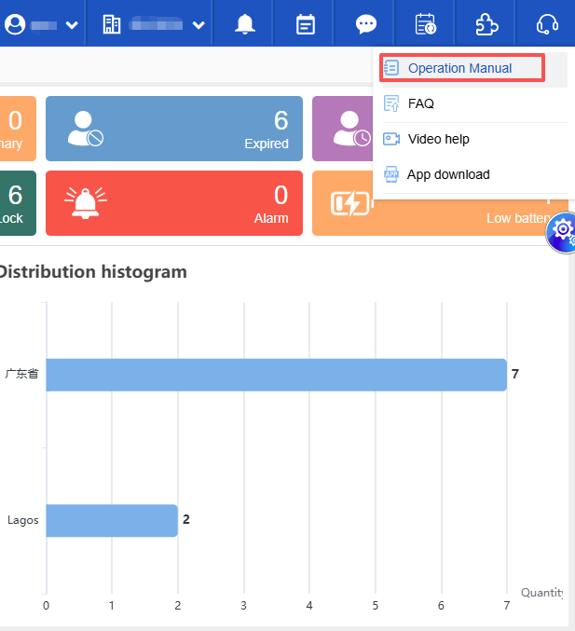Click the Lagos histogram bar
The height and width of the screenshot is (631, 575).
click(x=111, y=520)
